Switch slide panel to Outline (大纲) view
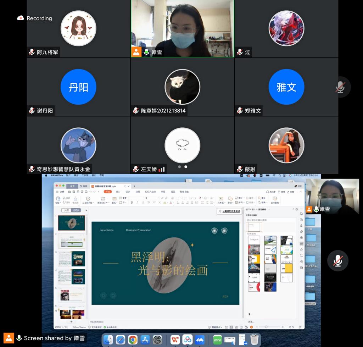This screenshot has height=347, width=363. pos(66,210)
